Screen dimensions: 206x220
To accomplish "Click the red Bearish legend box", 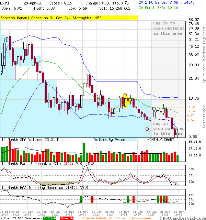I will (x=67, y=218).
